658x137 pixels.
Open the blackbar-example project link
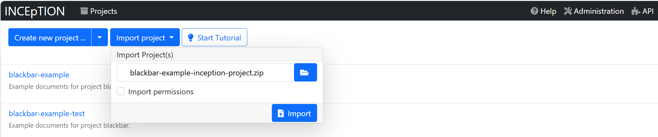tap(39, 75)
